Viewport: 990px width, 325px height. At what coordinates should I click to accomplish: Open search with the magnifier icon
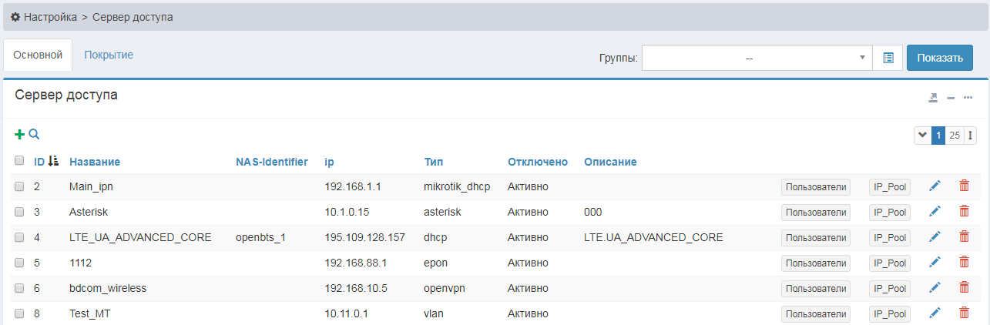34,135
